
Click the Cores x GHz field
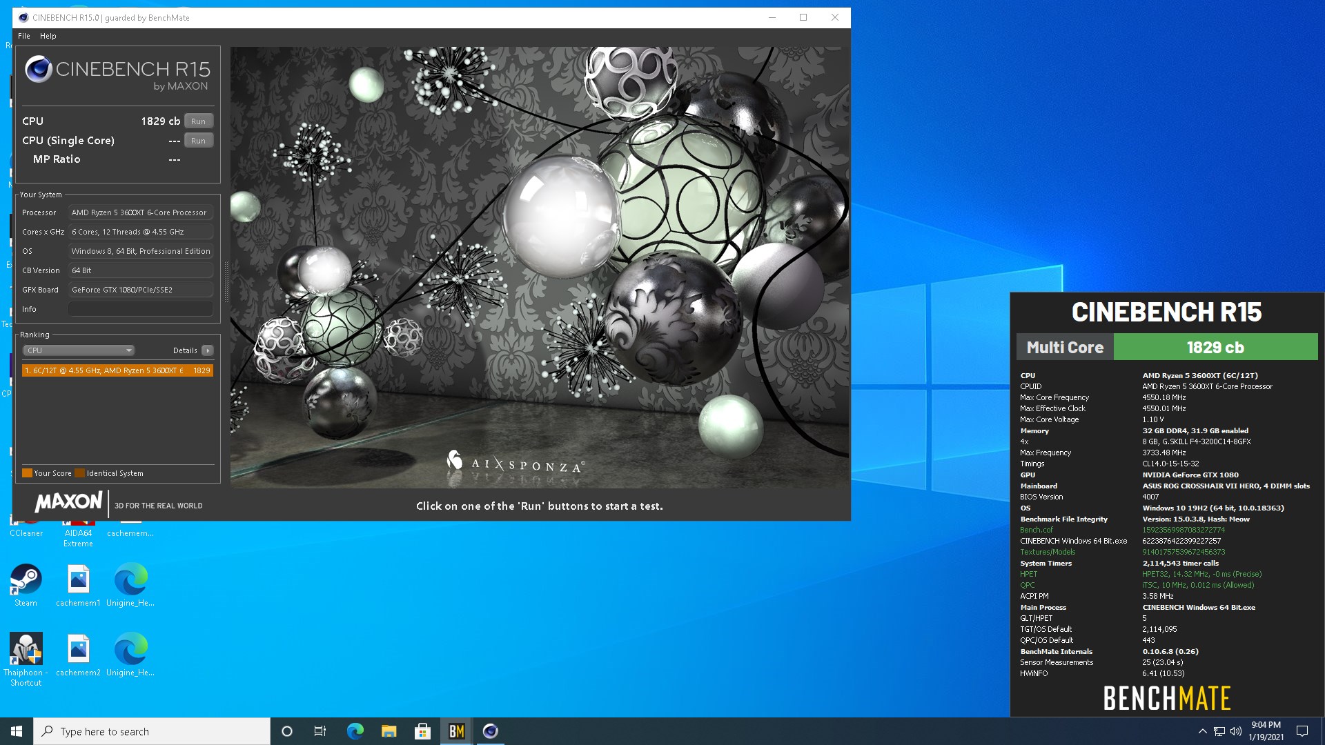[x=141, y=232]
